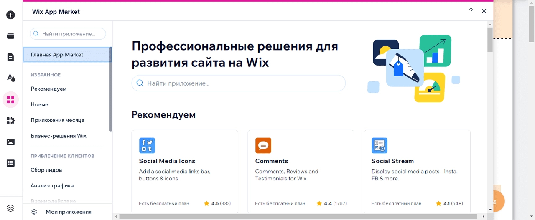The width and height of the screenshot is (535, 220).
Task: Open the Add Elements plus icon
Action: click(x=10, y=15)
